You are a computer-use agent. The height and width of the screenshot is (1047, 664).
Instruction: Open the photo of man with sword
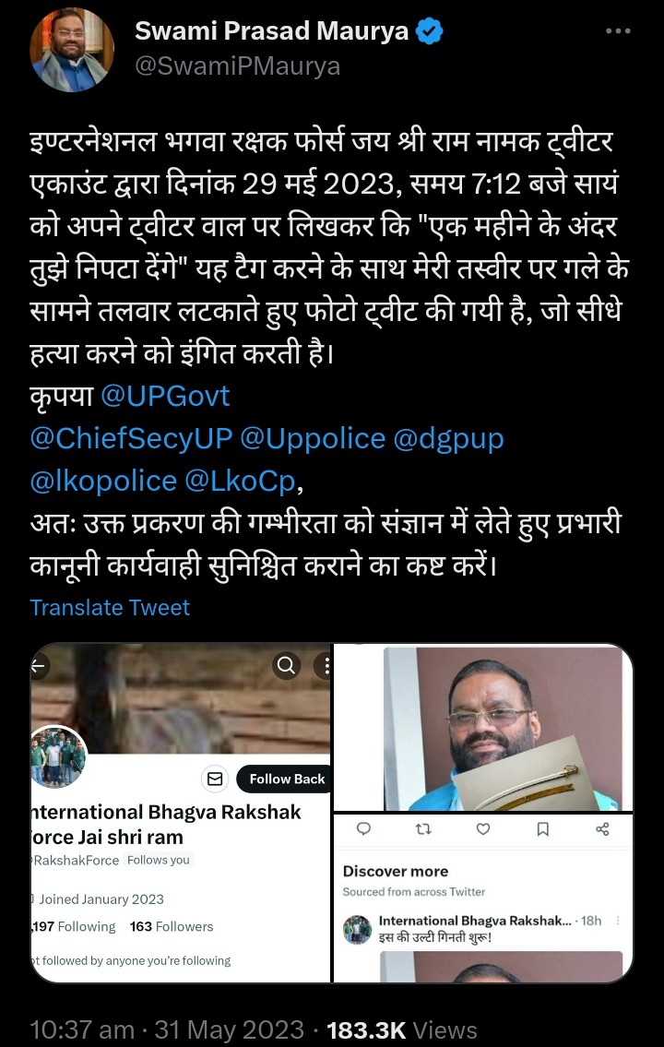(x=482, y=728)
